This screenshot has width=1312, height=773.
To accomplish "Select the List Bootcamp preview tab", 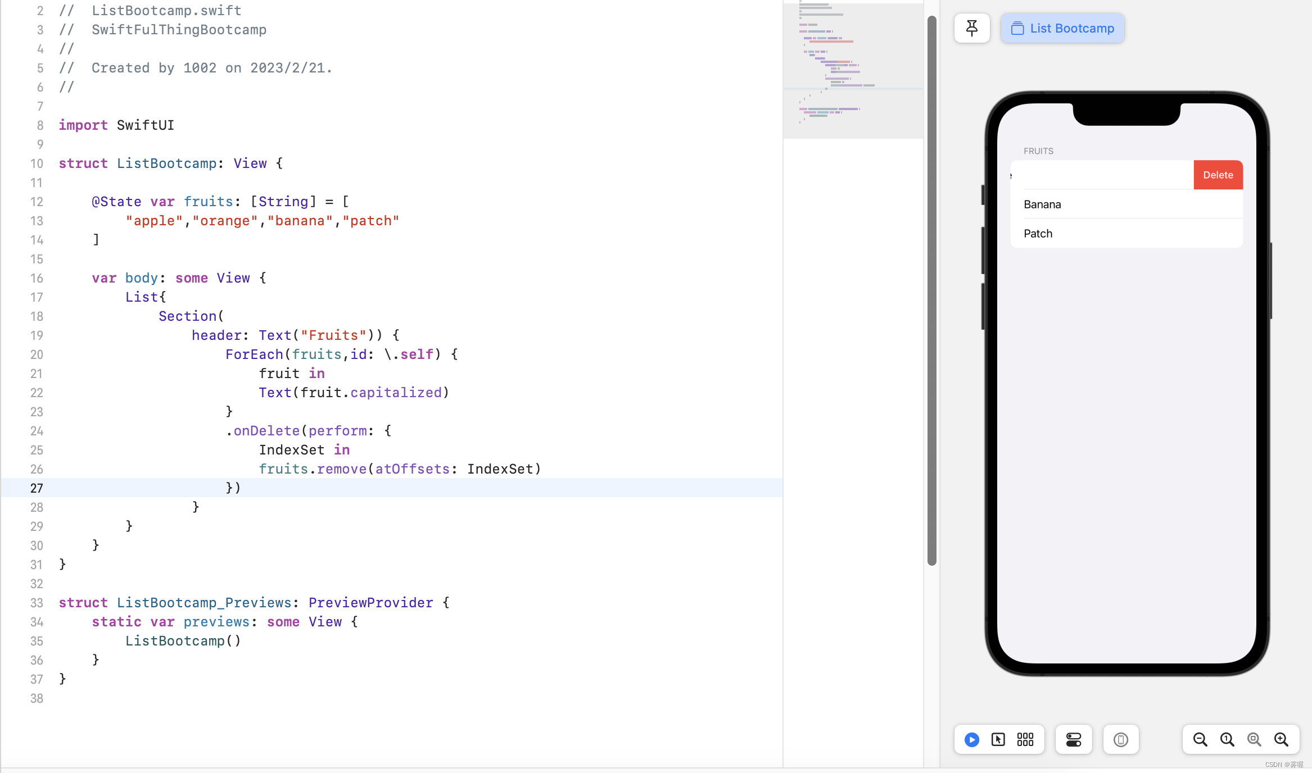I will tap(1062, 28).
